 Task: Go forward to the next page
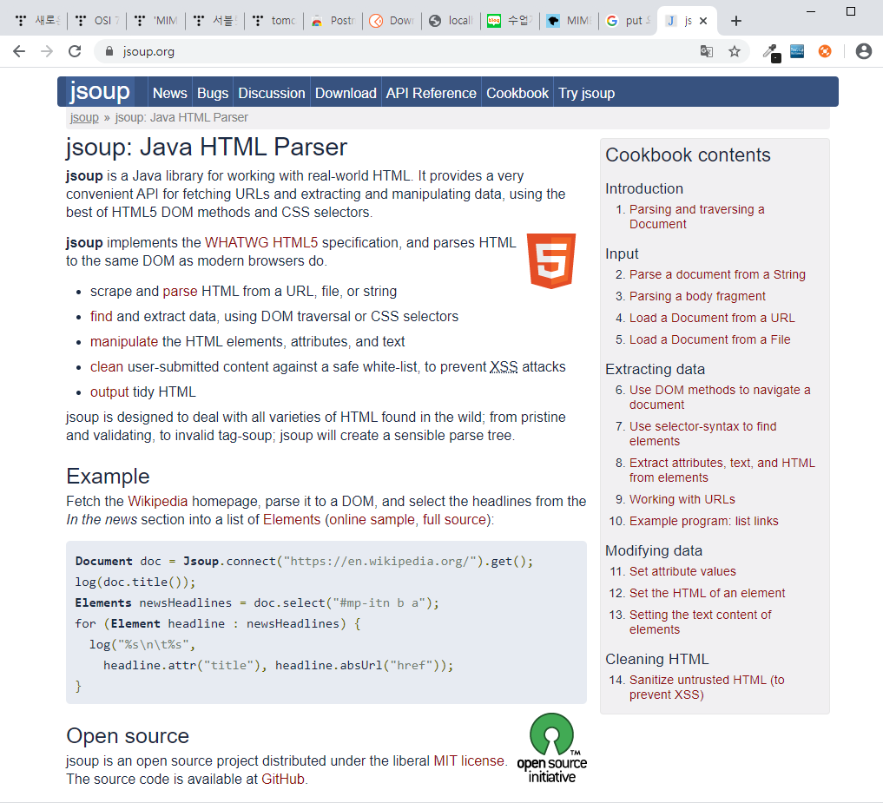[47, 51]
